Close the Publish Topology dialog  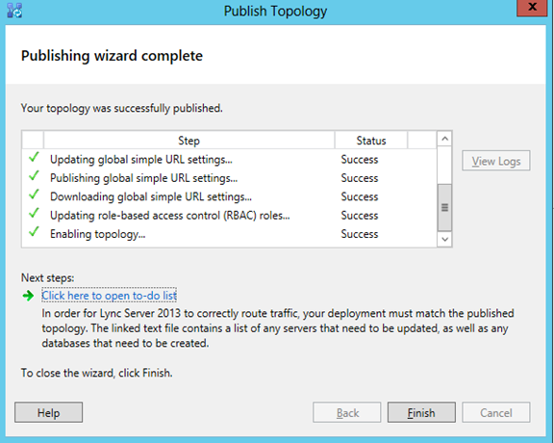pos(532,8)
